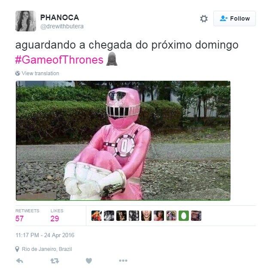Click the location pin icon
The width and height of the screenshot is (267, 275).
[x=17, y=249]
